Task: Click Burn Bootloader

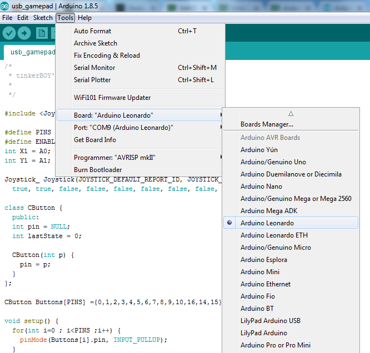Action: click(141, 170)
